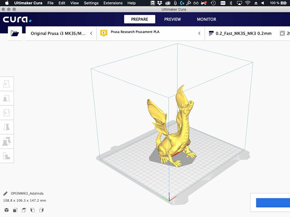Select the Mirror tool in left toolbar
This screenshot has height=217, width=290.
click(7, 127)
